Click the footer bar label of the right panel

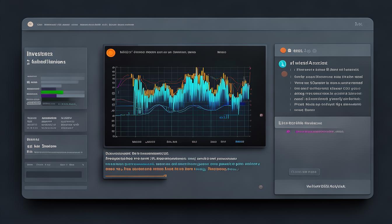click(x=326, y=186)
